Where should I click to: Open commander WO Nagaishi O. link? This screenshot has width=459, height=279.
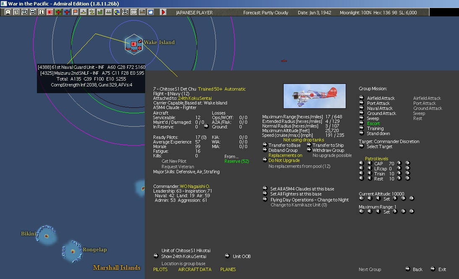click(195, 186)
